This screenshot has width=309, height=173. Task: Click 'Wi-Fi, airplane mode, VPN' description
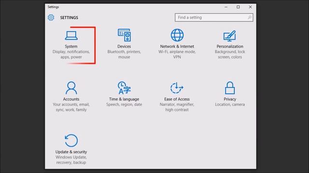pos(177,54)
